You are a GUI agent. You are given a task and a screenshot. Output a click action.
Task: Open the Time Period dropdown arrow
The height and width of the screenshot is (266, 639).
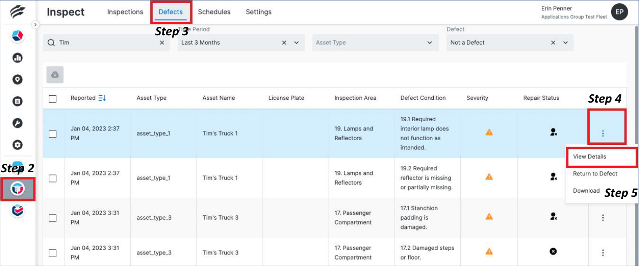[x=296, y=43]
